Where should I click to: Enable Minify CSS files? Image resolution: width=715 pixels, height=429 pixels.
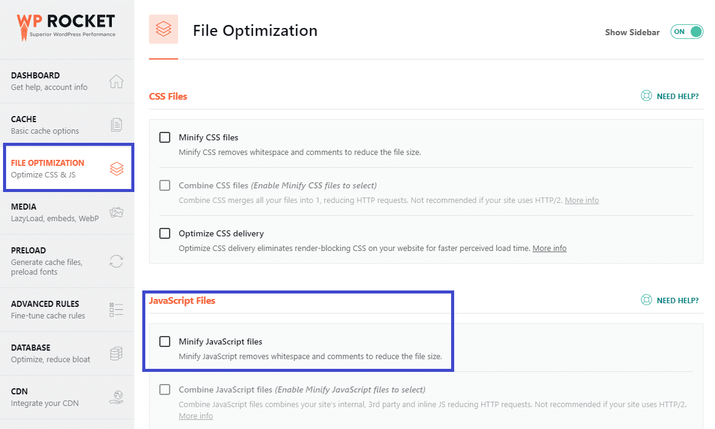(x=164, y=137)
